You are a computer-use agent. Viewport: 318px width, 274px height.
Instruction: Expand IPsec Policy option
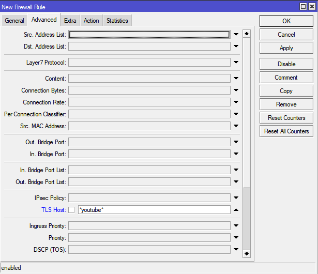236,197
